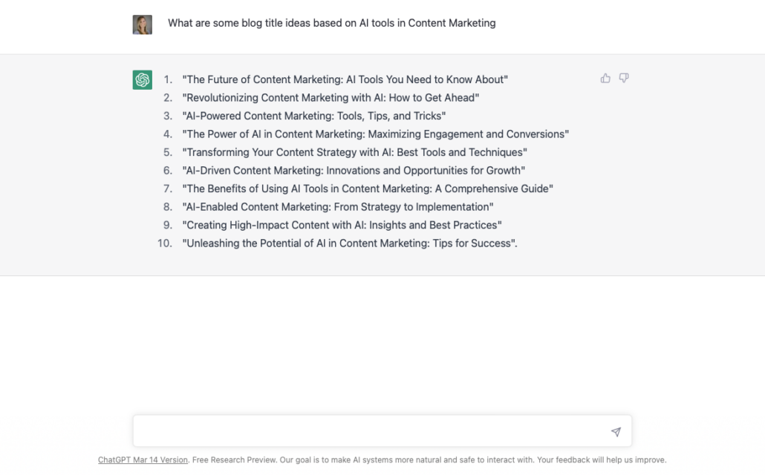The width and height of the screenshot is (765, 475).
Task: Click title "Transforming Your Content Strategy with AI"
Action: pos(355,152)
